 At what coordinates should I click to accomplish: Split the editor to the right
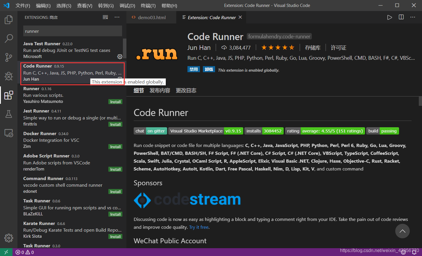(401, 17)
